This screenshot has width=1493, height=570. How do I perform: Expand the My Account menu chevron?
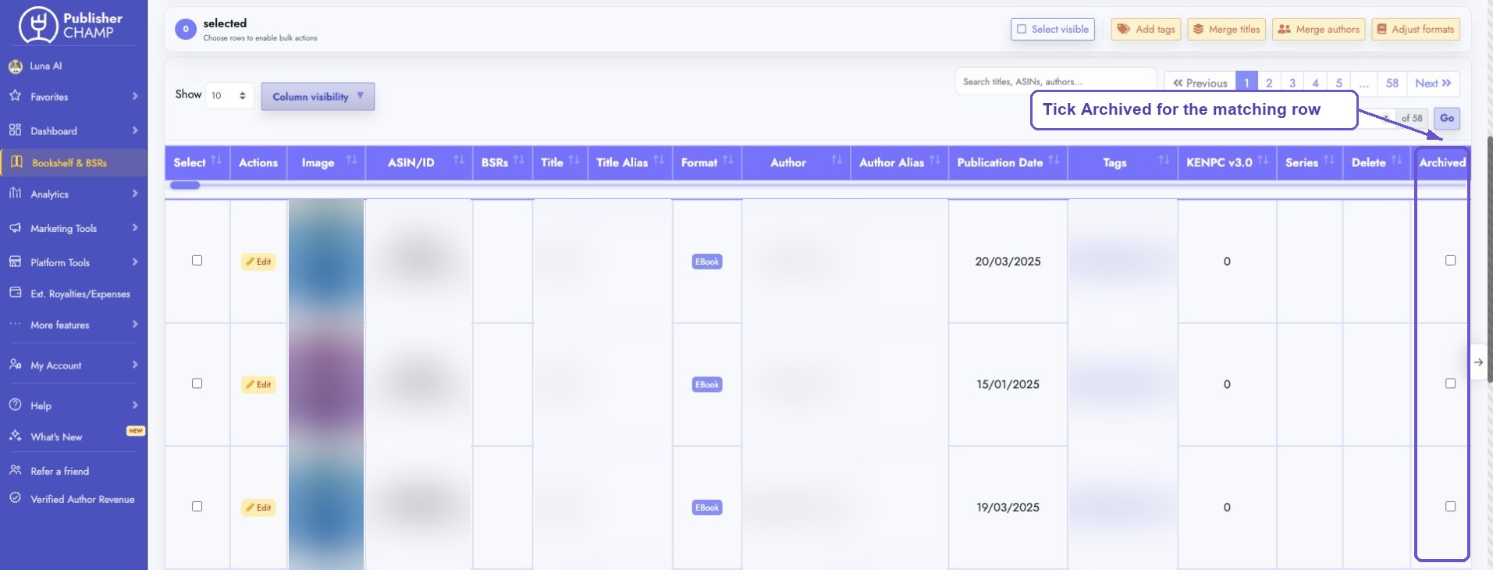(135, 365)
